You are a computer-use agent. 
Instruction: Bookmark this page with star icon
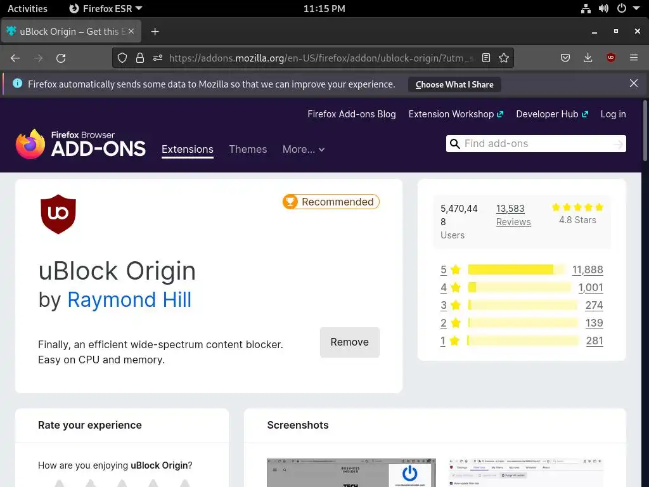504,58
